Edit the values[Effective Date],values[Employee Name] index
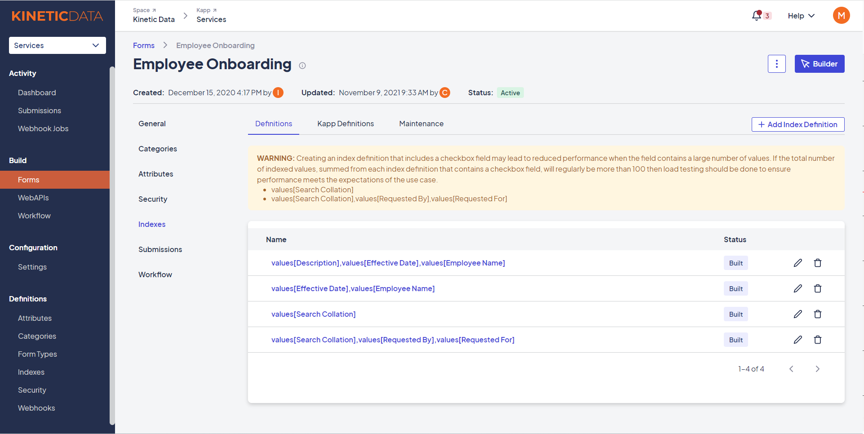This screenshot has height=434, width=864. pos(798,288)
